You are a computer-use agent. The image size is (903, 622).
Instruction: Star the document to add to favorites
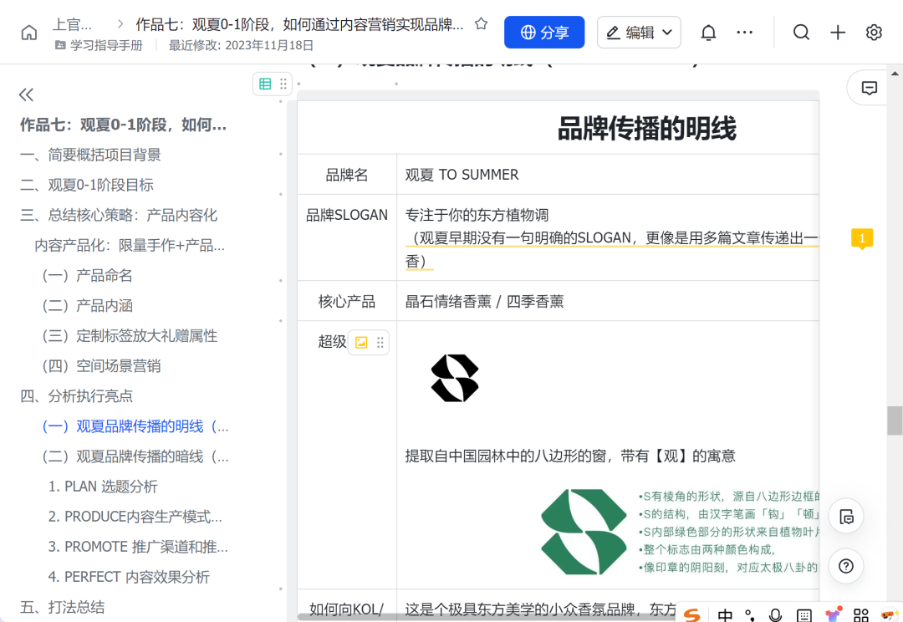[481, 25]
